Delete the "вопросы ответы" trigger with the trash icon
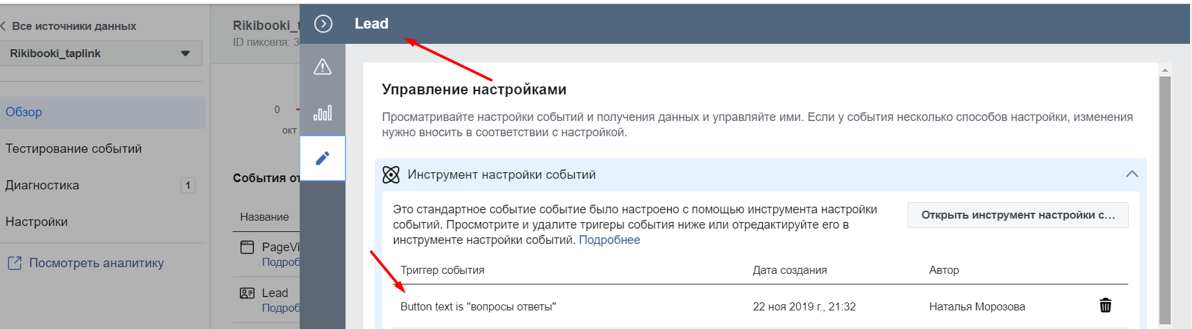The height and width of the screenshot is (329, 1192). (x=1106, y=305)
